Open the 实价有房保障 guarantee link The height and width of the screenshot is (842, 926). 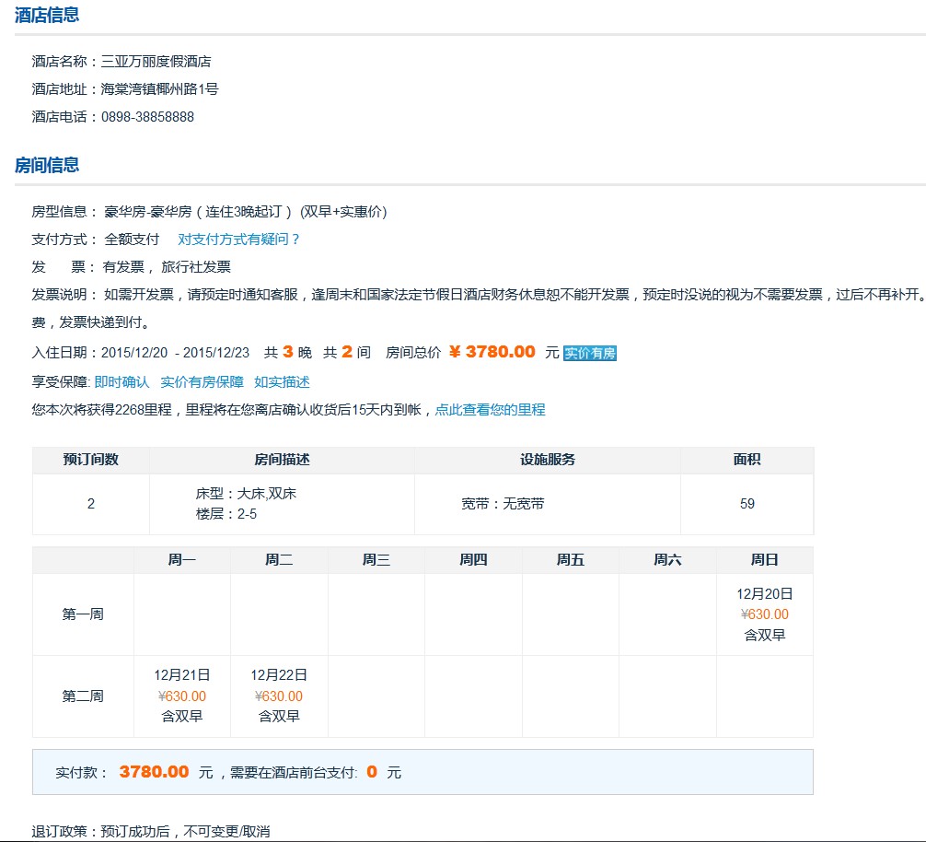click(202, 381)
